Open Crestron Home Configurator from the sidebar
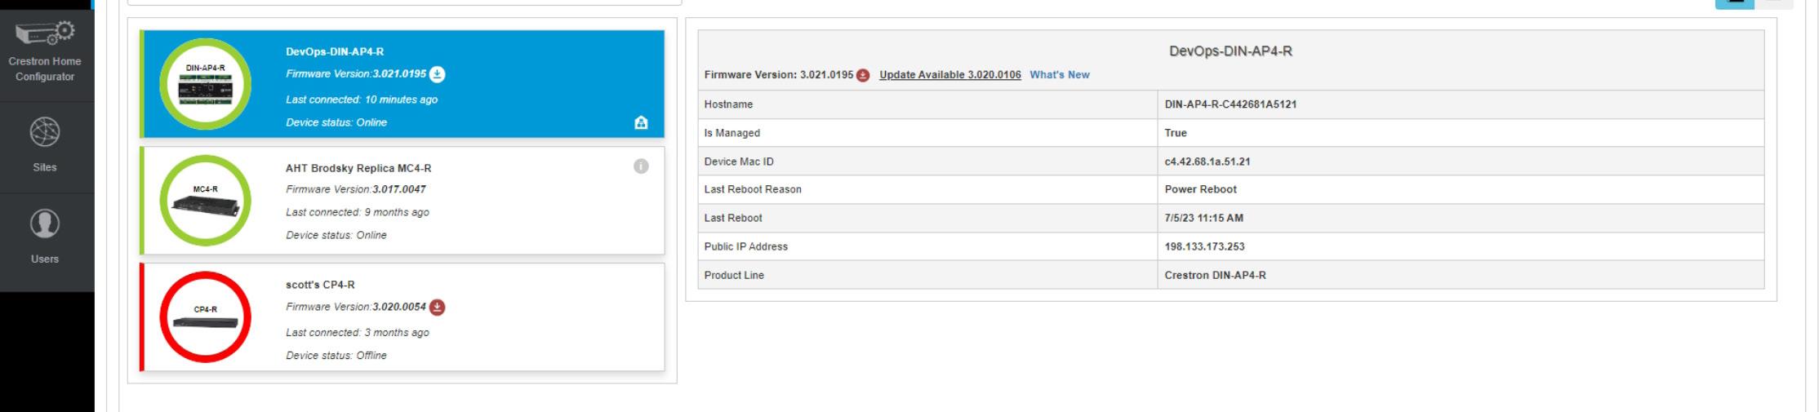 pyautogui.click(x=45, y=53)
